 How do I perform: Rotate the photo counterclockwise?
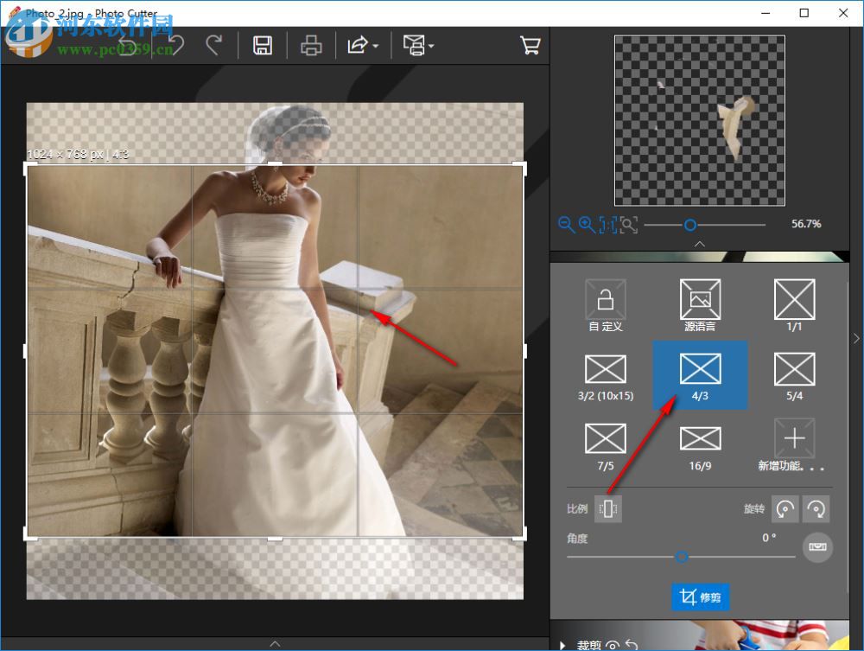point(785,509)
